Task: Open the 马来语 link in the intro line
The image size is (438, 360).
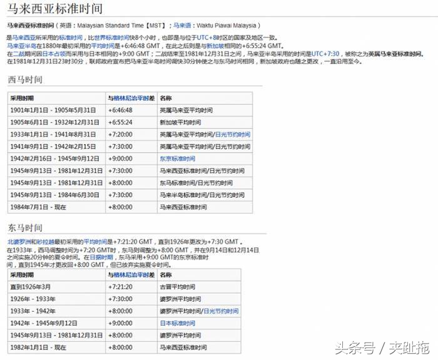Action: coord(182,26)
